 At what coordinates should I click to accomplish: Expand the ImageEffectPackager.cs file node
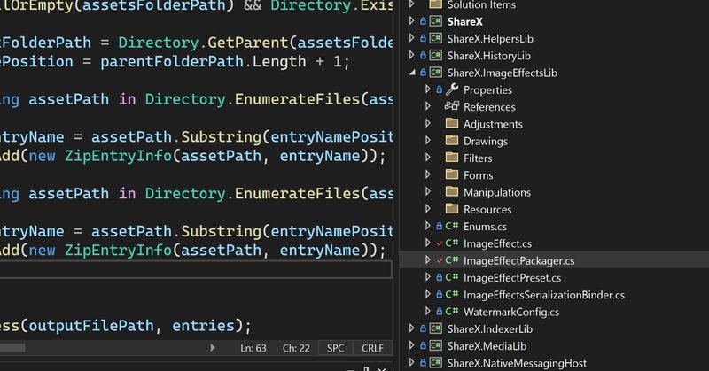point(428,260)
